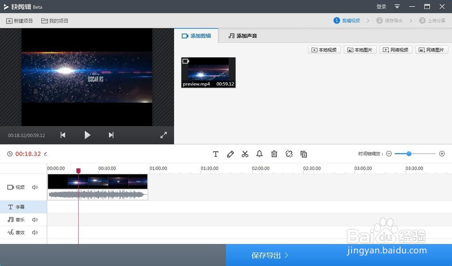This screenshot has width=452, height=266.
Task: Zoom out timeline with minus icon
Action: 389,154
